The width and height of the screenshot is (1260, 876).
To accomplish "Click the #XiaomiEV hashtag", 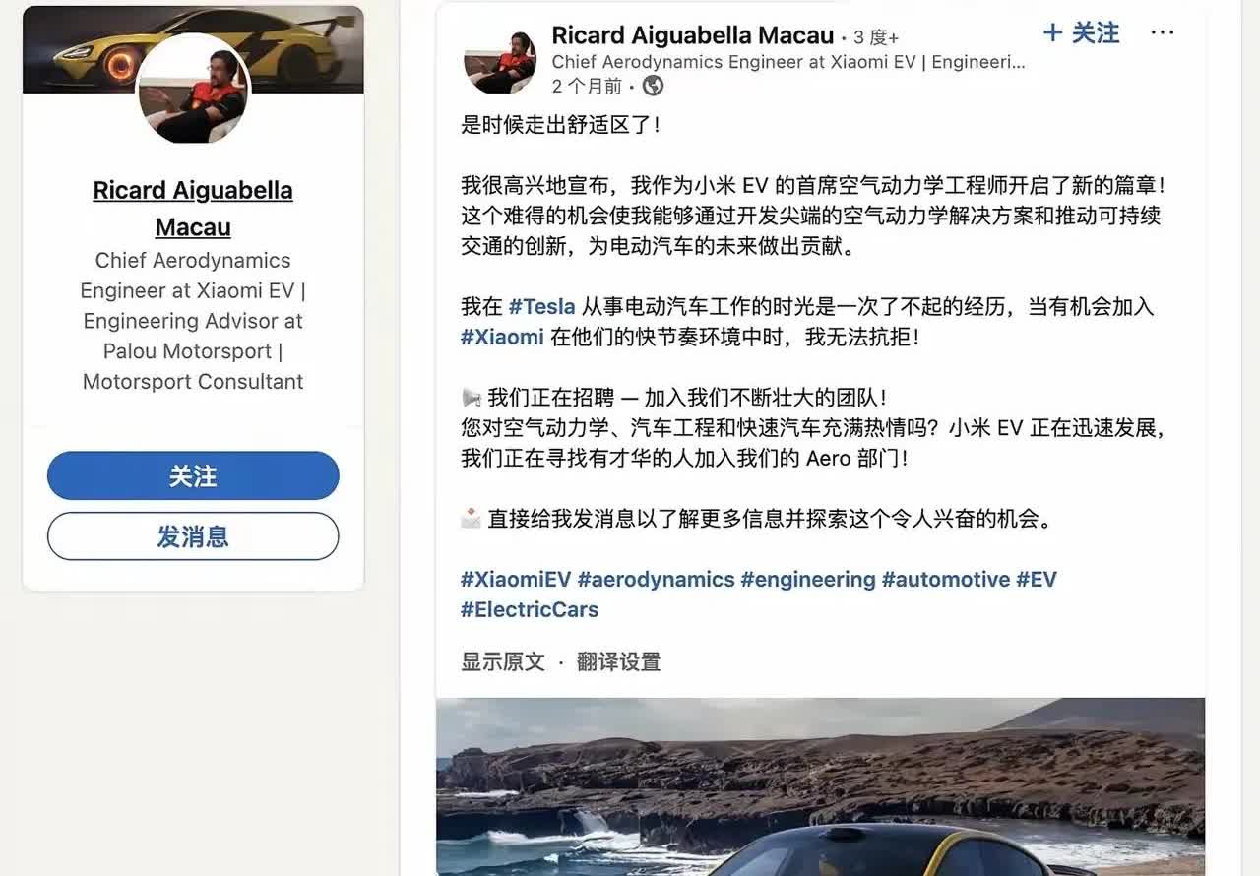I will (x=516, y=579).
